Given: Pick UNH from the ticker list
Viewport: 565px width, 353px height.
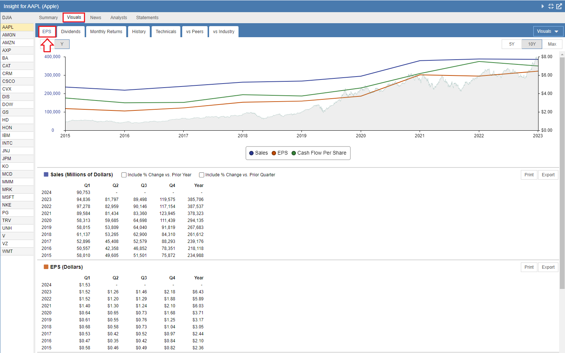Looking at the screenshot, I should pyautogui.click(x=17, y=228).
